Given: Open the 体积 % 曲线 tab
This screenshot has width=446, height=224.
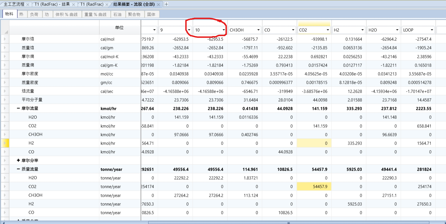Looking at the screenshot, I should point(67,14).
